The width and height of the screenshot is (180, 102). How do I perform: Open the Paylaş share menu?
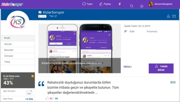[105, 4]
